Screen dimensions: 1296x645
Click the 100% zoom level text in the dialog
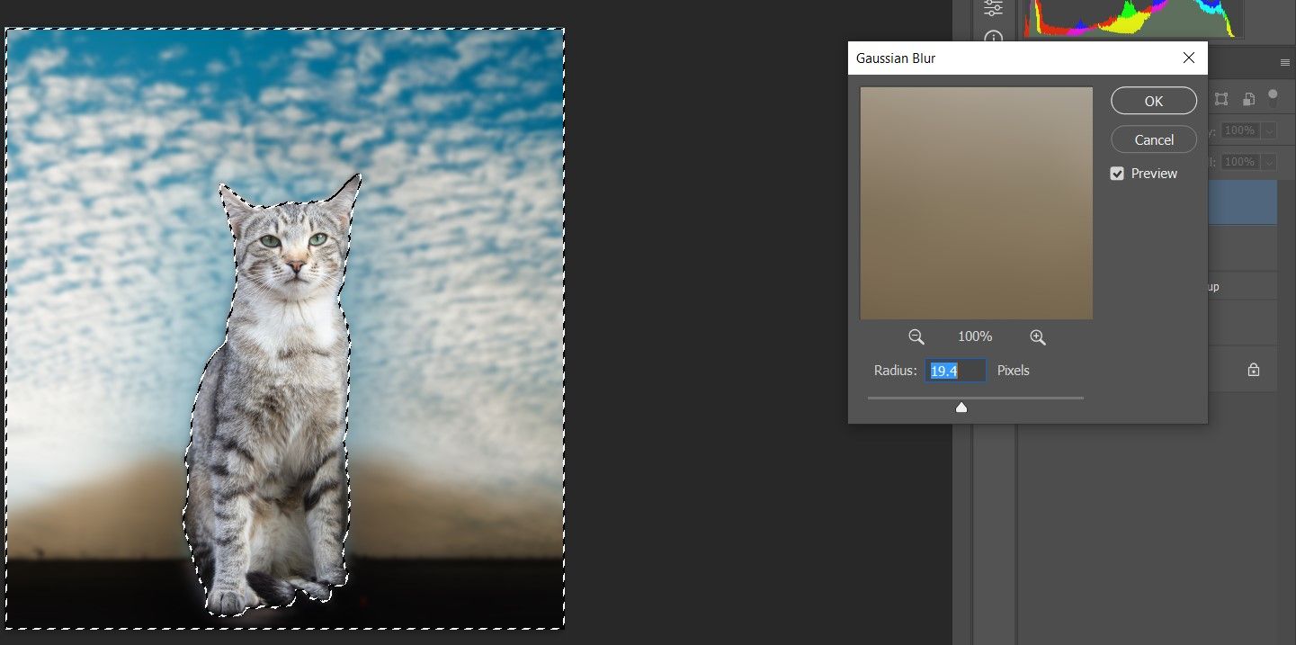click(x=975, y=336)
